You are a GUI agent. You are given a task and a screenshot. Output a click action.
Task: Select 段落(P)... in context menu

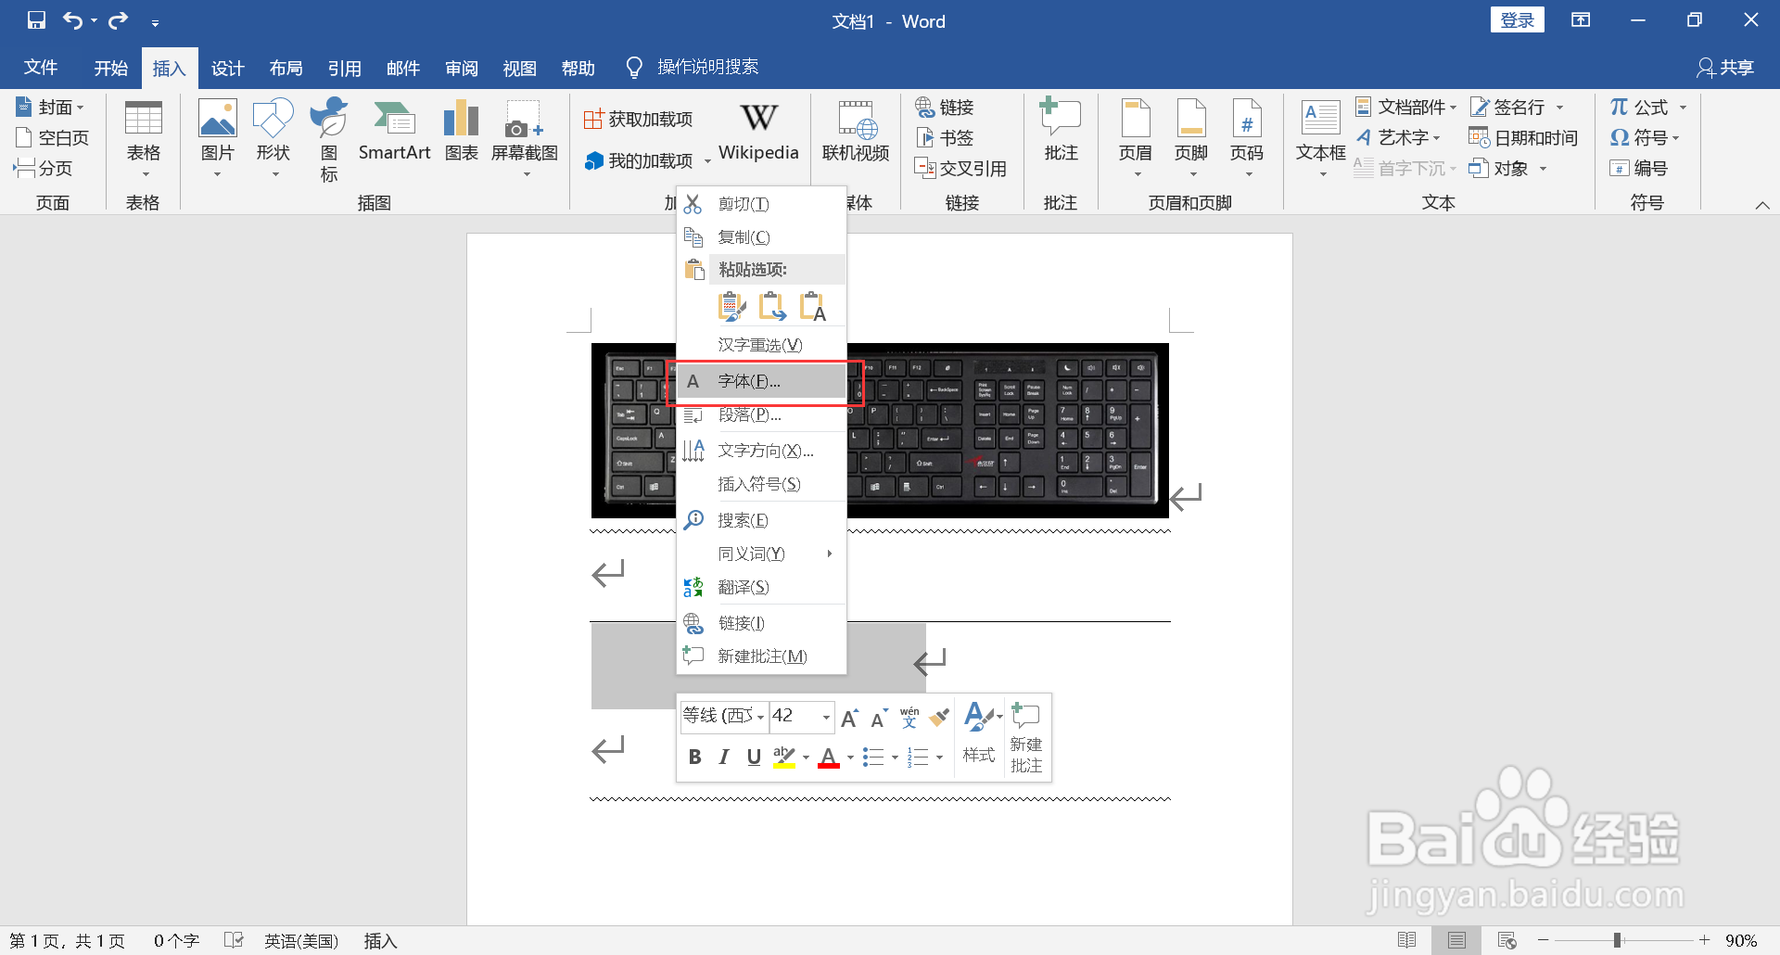coord(762,415)
